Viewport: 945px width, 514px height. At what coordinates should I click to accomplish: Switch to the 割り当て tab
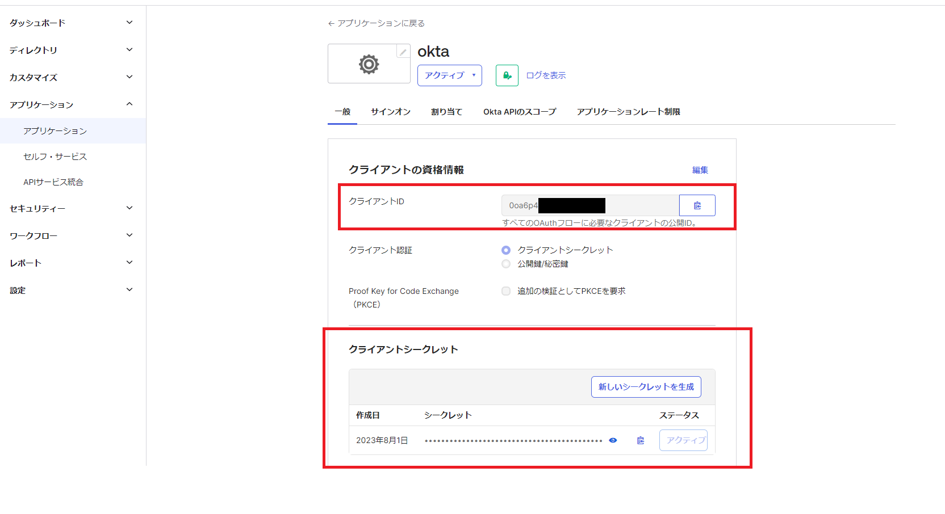point(447,112)
